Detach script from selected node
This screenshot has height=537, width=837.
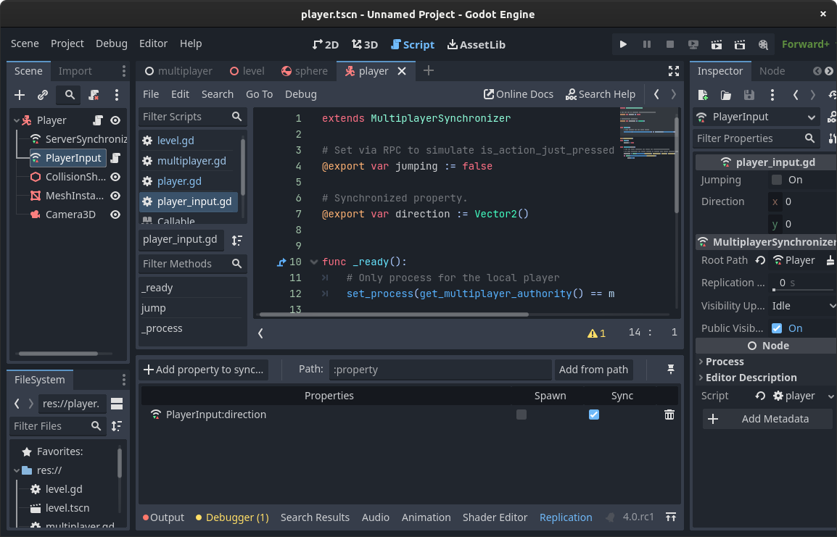pos(94,95)
